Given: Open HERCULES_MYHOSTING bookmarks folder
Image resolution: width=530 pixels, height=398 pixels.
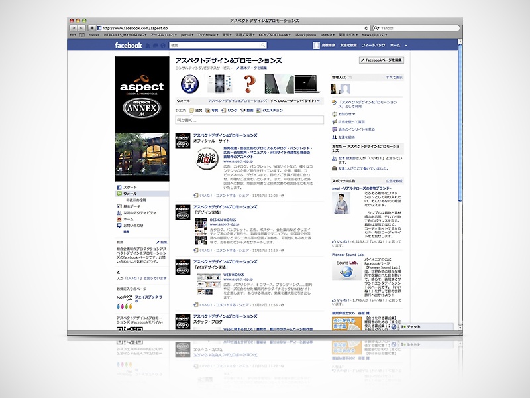Looking at the screenshot, I should [125, 35].
